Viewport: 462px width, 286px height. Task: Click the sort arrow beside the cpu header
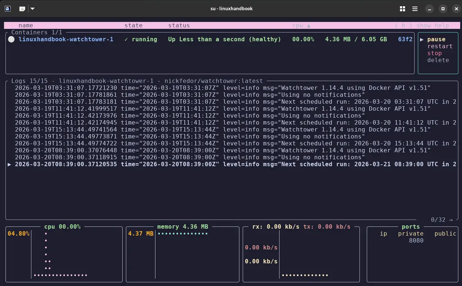coord(308,25)
